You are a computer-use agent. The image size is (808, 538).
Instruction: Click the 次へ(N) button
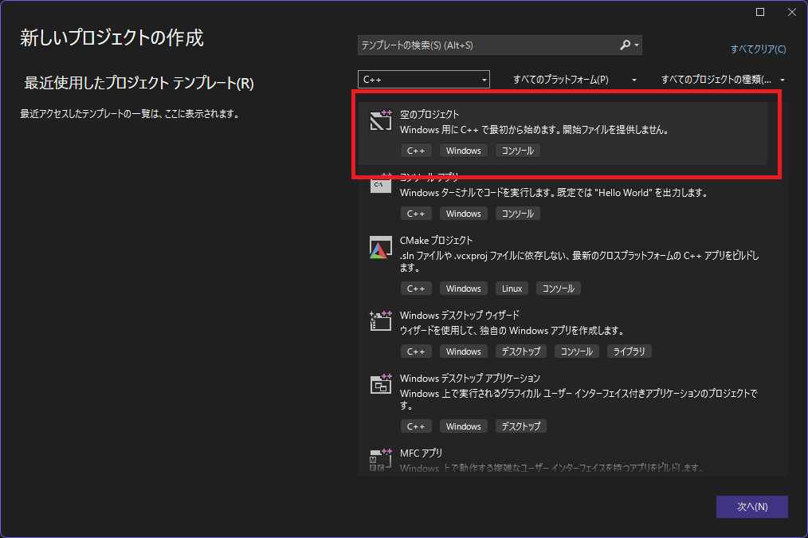[751, 507]
